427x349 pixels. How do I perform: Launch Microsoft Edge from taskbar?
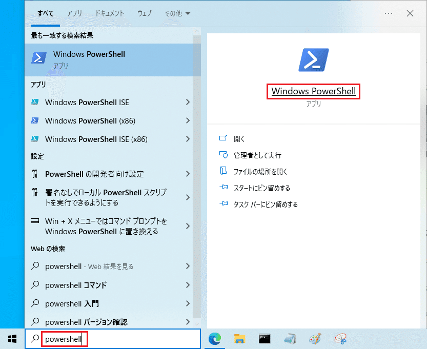coord(215,339)
